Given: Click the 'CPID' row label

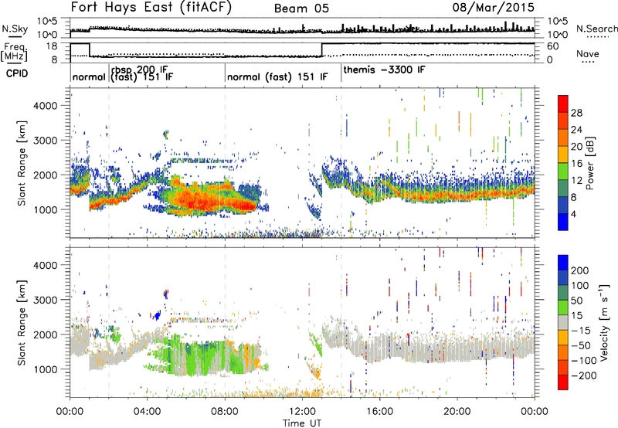Looking at the screenshot, I should [17, 73].
